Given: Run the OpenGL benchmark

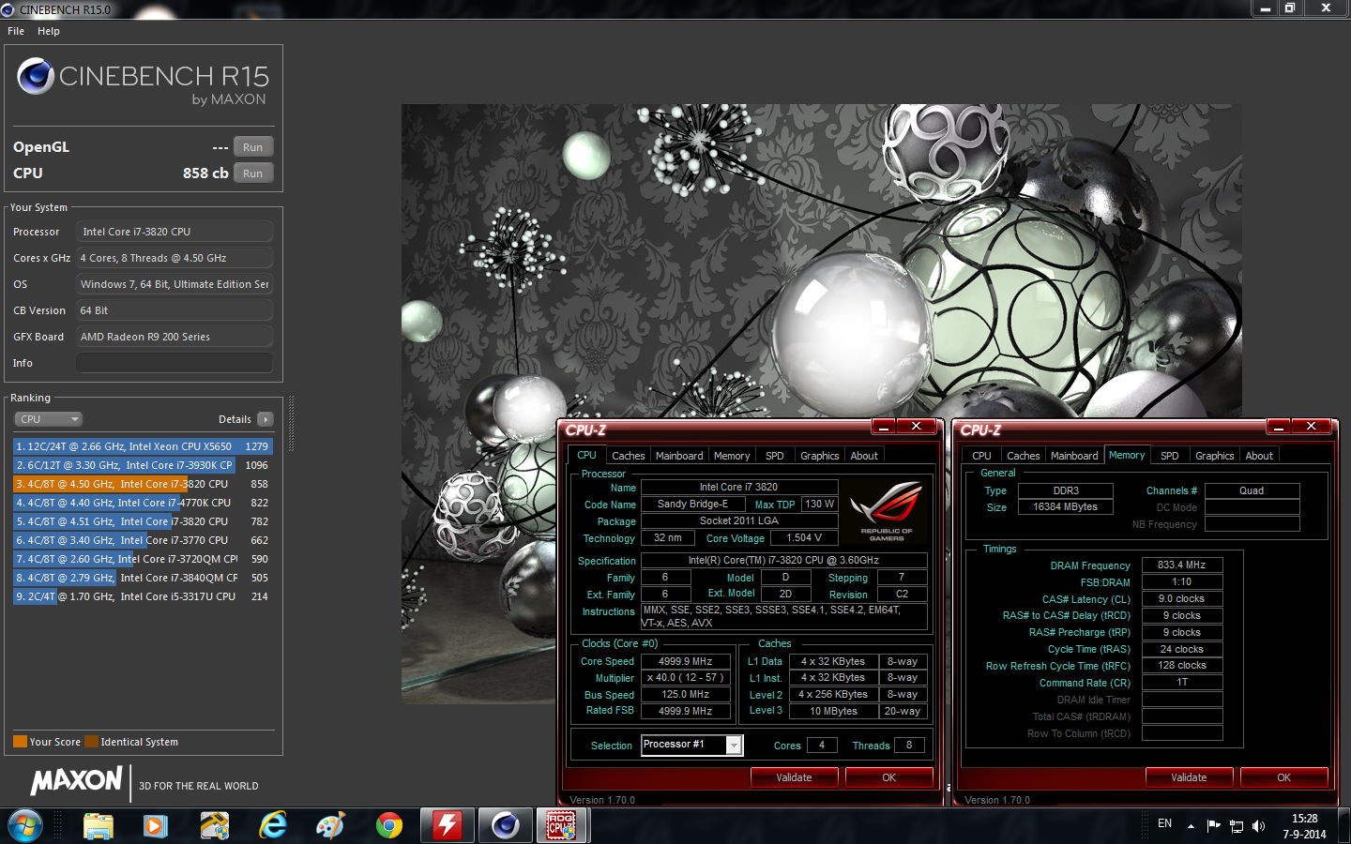Looking at the screenshot, I should point(253,147).
